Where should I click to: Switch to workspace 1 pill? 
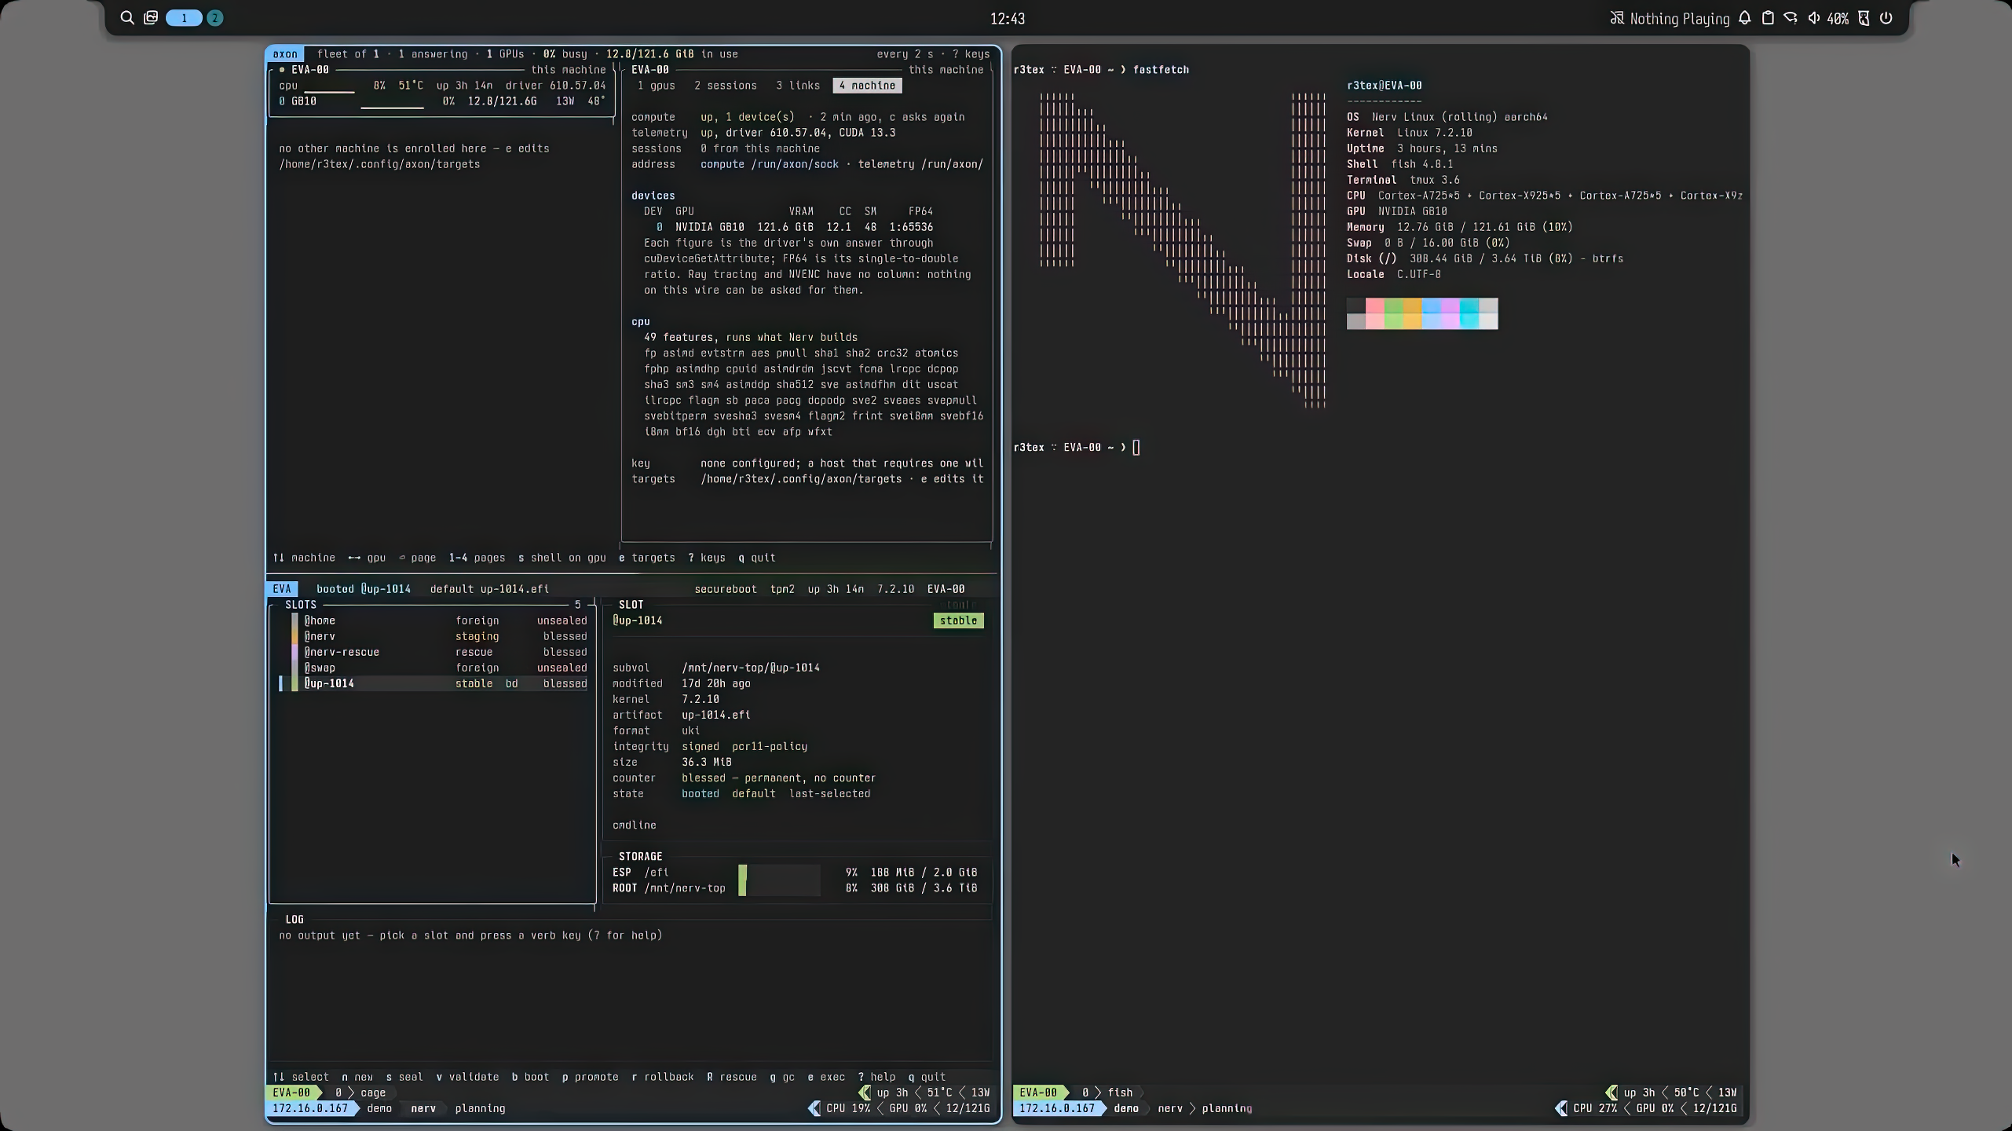coord(184,18)
